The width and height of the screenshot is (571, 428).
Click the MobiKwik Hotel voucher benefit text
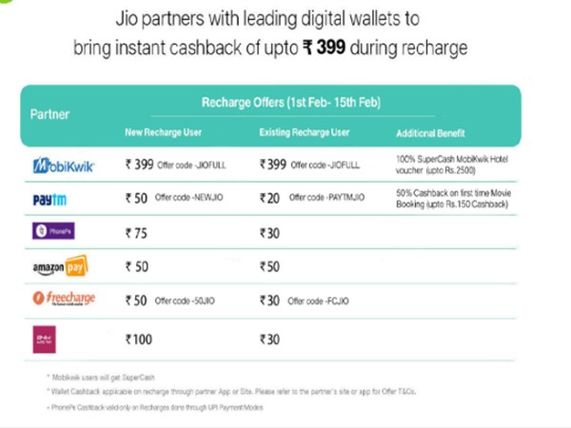[444, 165]
